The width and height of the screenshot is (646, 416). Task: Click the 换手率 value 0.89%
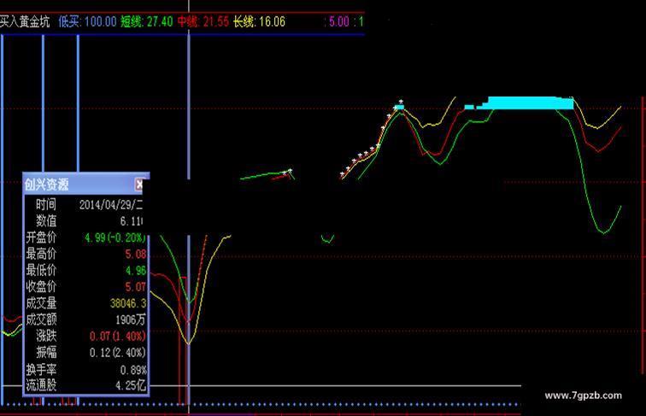coord(133,370)
